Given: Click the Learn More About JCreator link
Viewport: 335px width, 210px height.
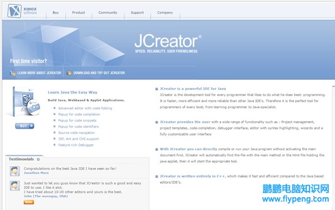Looking at the screenshot, I should tap(39, 73).
